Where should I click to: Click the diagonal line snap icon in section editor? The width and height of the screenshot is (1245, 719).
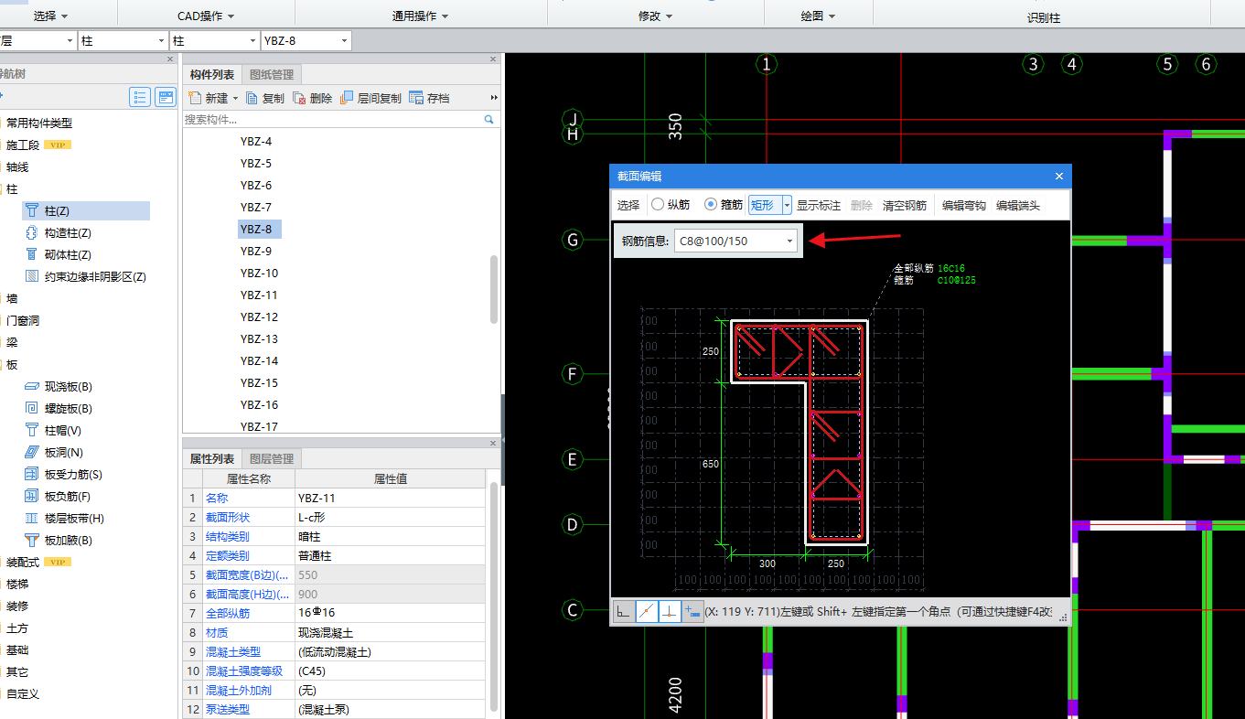coord(647,612)
